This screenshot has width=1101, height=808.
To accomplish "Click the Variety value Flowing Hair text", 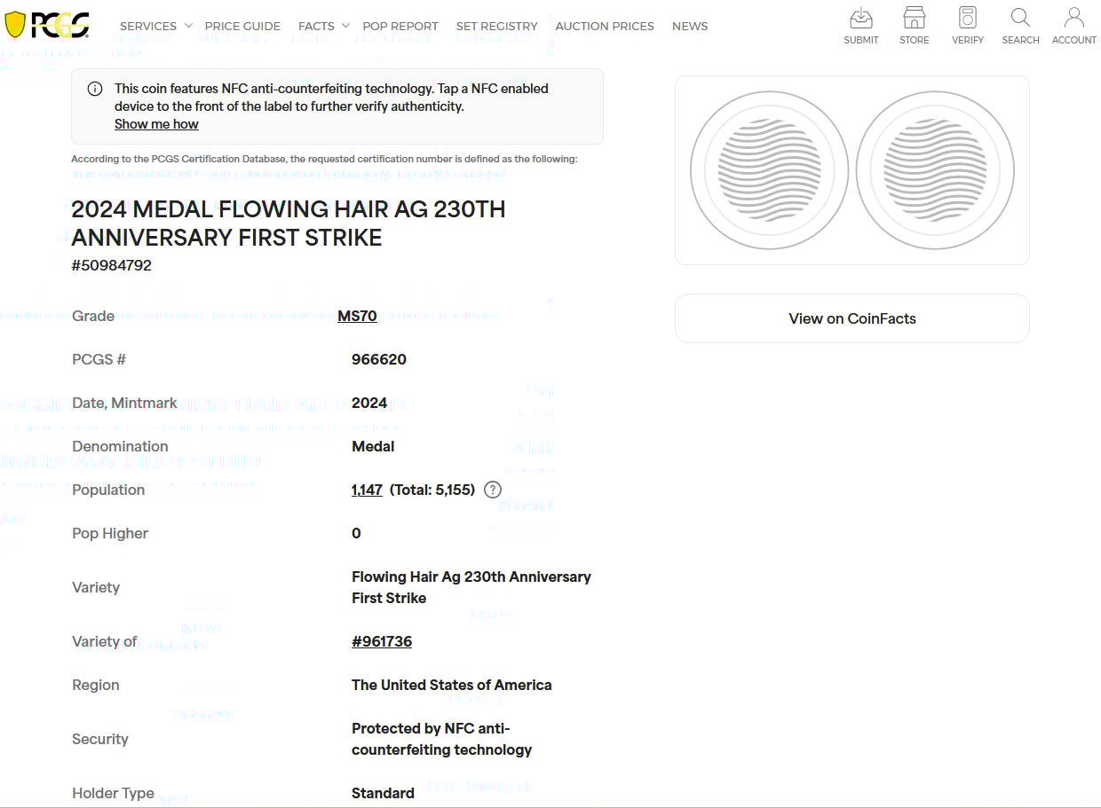I will pos(471,587).
